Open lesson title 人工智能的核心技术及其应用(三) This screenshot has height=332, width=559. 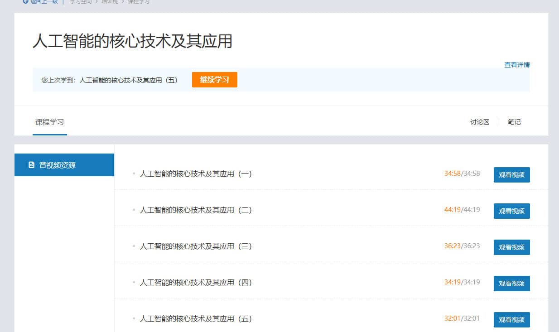[x=195, y=246]
